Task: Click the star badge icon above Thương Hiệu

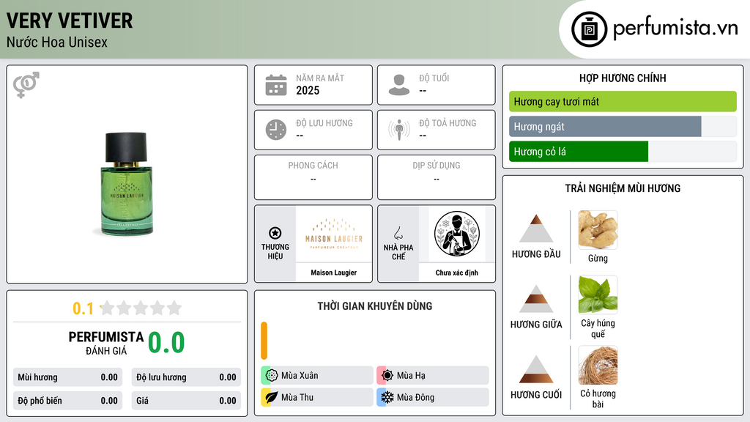Action: 275,233
